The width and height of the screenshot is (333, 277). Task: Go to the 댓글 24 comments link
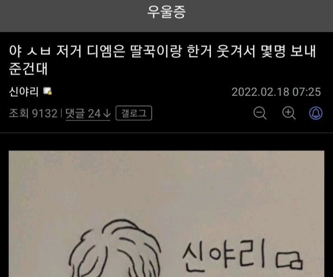pyautogui.click(x=88, y=114)
